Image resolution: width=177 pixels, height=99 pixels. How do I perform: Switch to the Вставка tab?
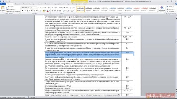pyautogui.click(x=17, y=4)
